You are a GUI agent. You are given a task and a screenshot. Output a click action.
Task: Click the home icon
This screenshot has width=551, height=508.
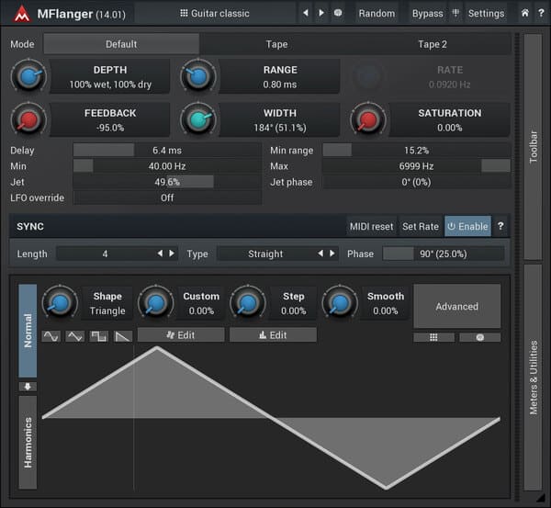524,13
